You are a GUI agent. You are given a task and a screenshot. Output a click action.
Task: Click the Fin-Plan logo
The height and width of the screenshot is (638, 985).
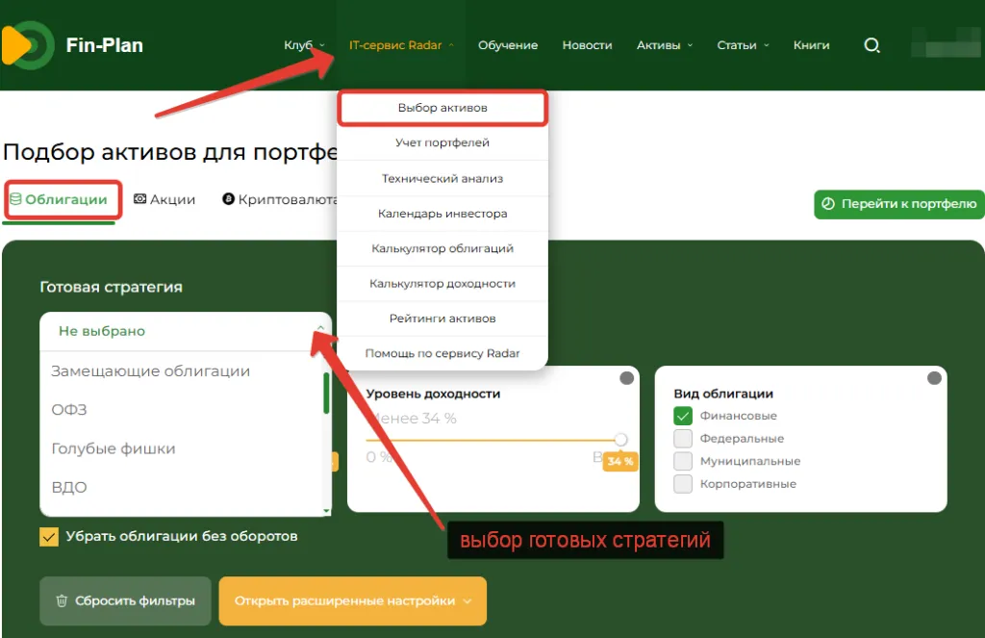[72, 44]
